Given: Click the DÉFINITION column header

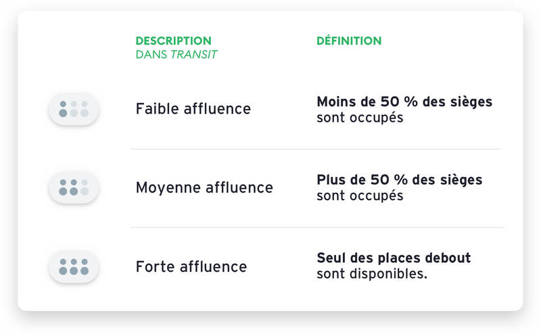Looking at the screenshot, I should point(349,41).
